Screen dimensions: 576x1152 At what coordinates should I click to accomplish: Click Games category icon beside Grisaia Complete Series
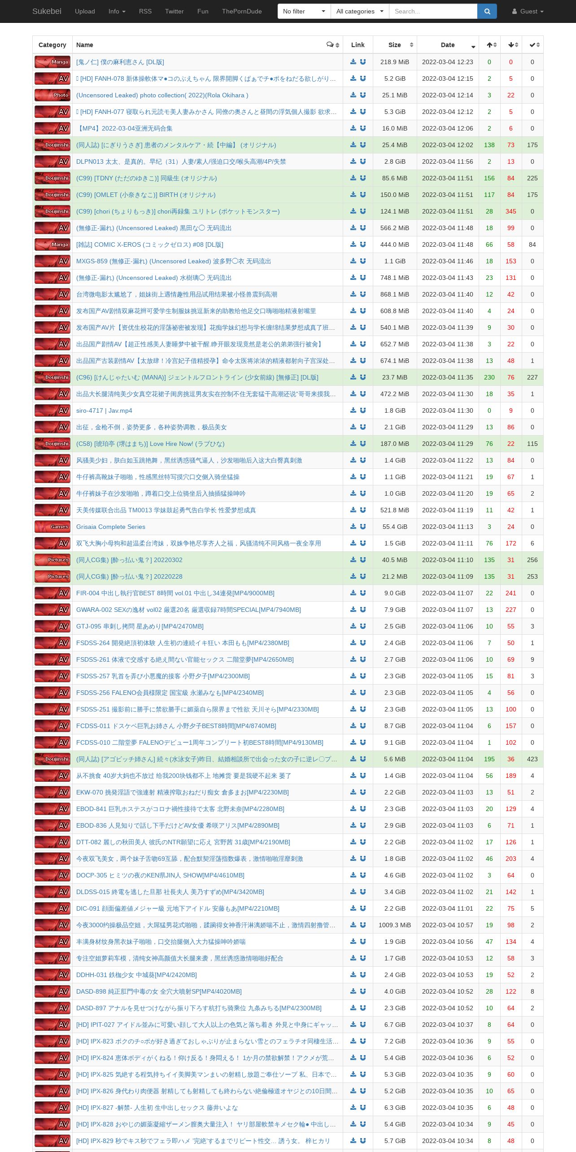pyautogui.click(x=52, y=527)
